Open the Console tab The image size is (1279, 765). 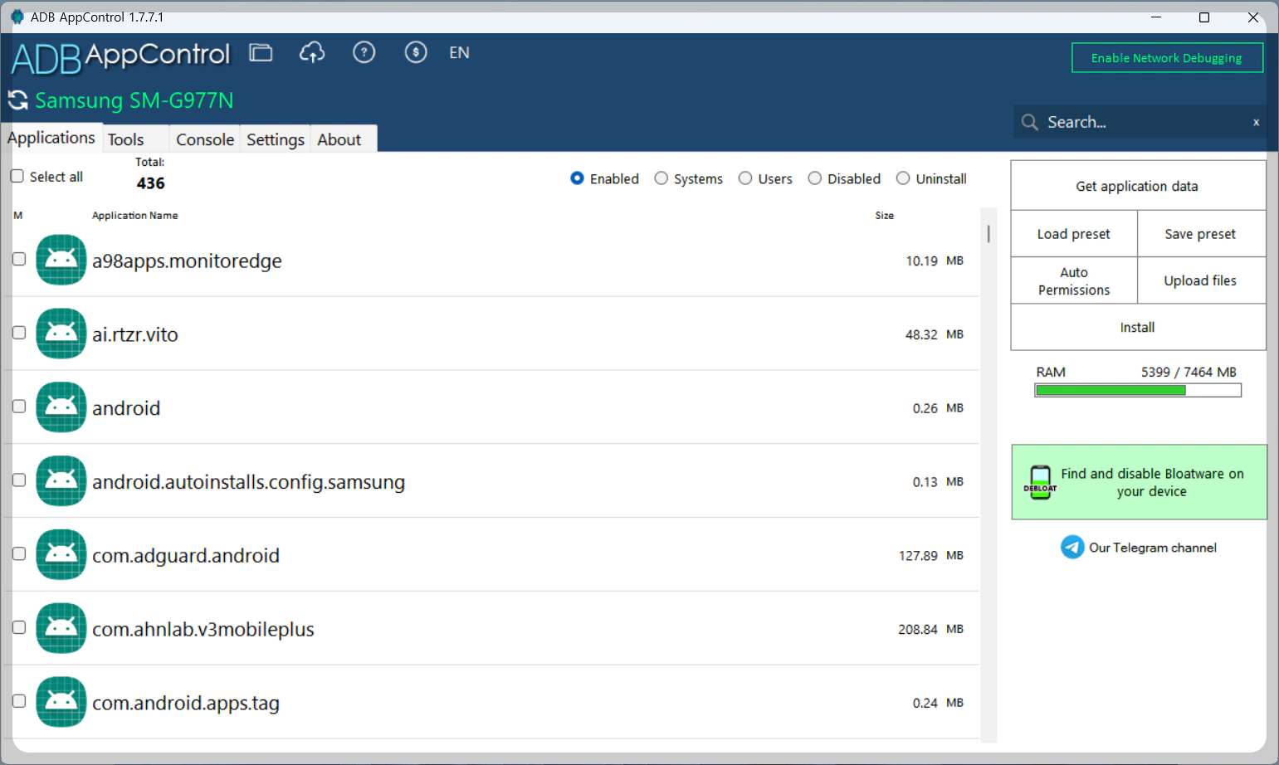205,139
